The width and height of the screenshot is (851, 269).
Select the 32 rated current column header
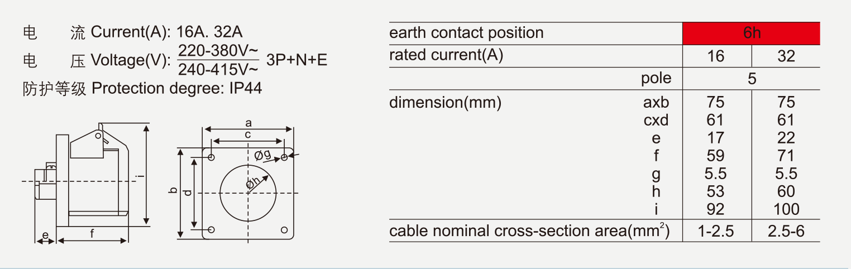786,56
